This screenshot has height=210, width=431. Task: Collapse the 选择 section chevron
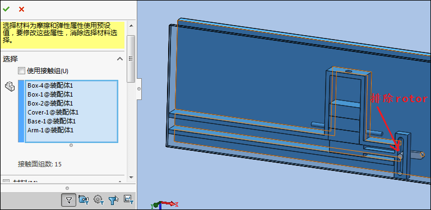click(120, 59)
